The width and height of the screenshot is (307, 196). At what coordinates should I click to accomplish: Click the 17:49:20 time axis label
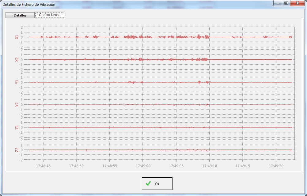pos(276,166)
